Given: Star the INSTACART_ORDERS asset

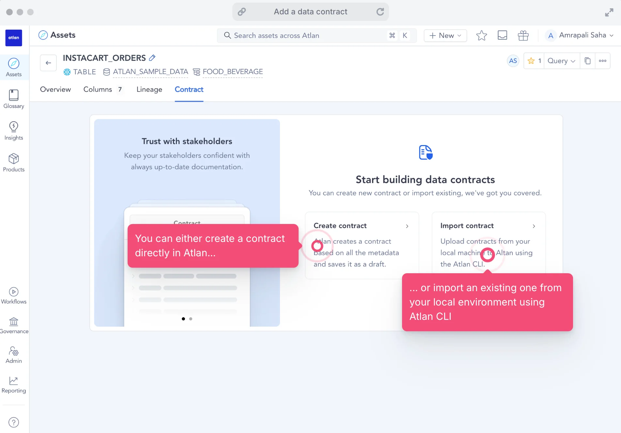Looking at the screenshot, I should point(531,61).
